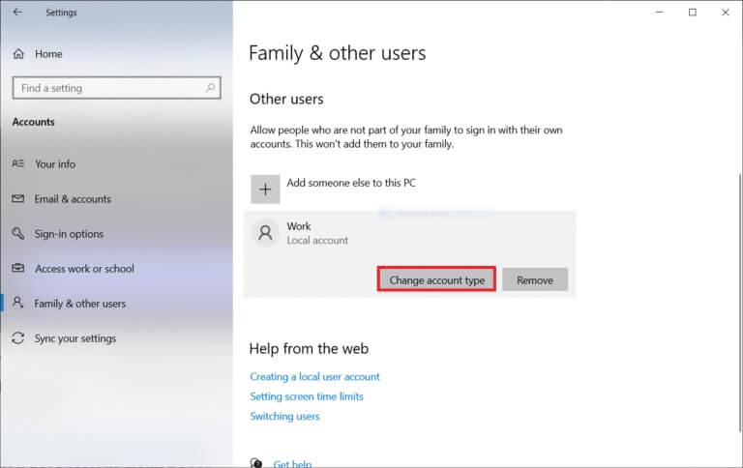This screenshot has height=468, width=743.
Task: Click the plus icon to add someone
Action: (265, 190)
